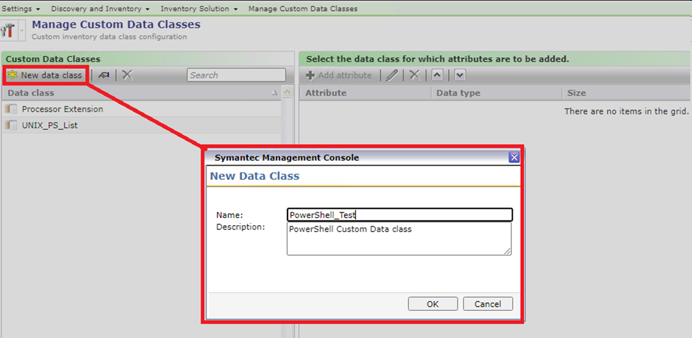The image size is (692, 338).
Task: Click the Add attribute button
Action: click(x=339, y=76)
